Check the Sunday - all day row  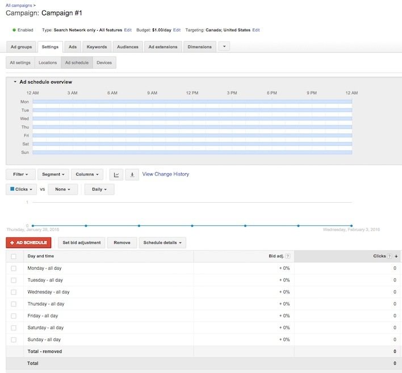14,340
